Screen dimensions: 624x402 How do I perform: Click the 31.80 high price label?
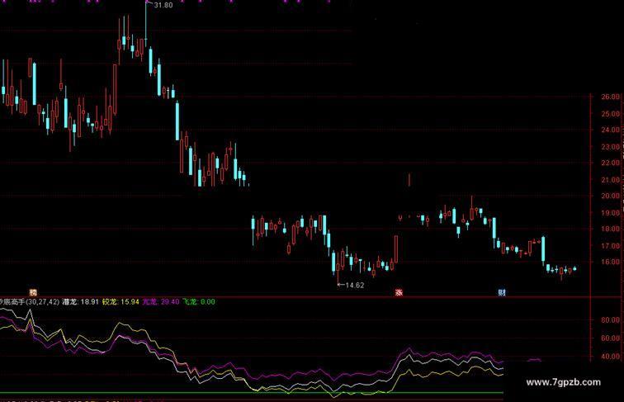(x=163, y=5)
